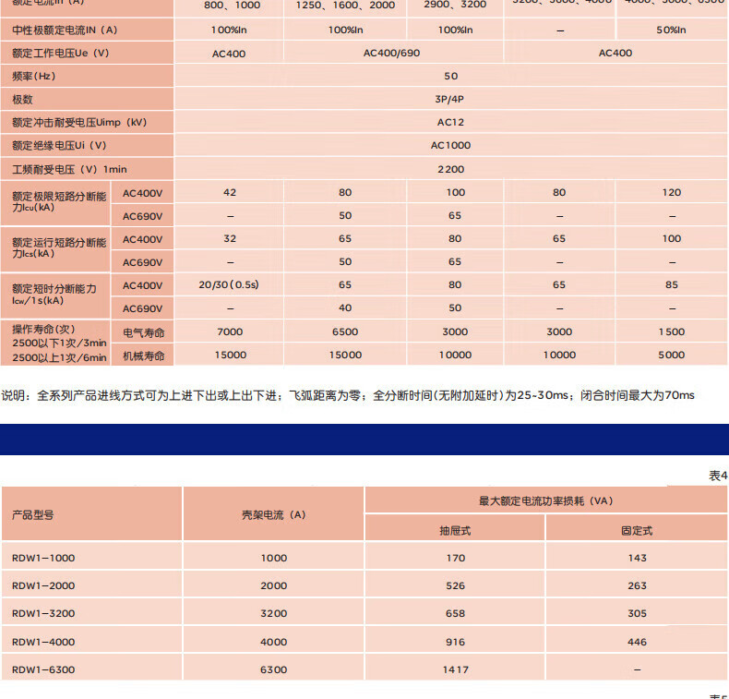Viewport: 729px width, 699px height.
Task: Select the 产品型号 column header
Action: pos(32,514)
